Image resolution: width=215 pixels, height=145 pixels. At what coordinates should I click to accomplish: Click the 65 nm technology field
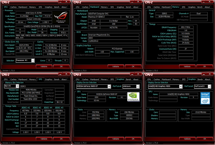point(96,100)
